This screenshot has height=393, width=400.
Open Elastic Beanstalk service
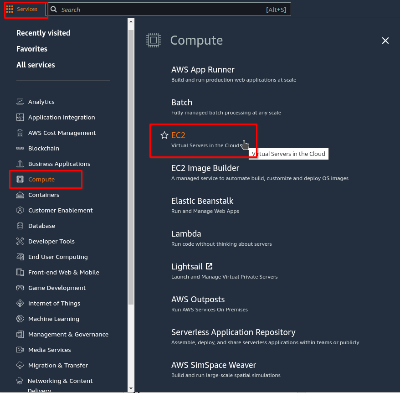(202, 201)
